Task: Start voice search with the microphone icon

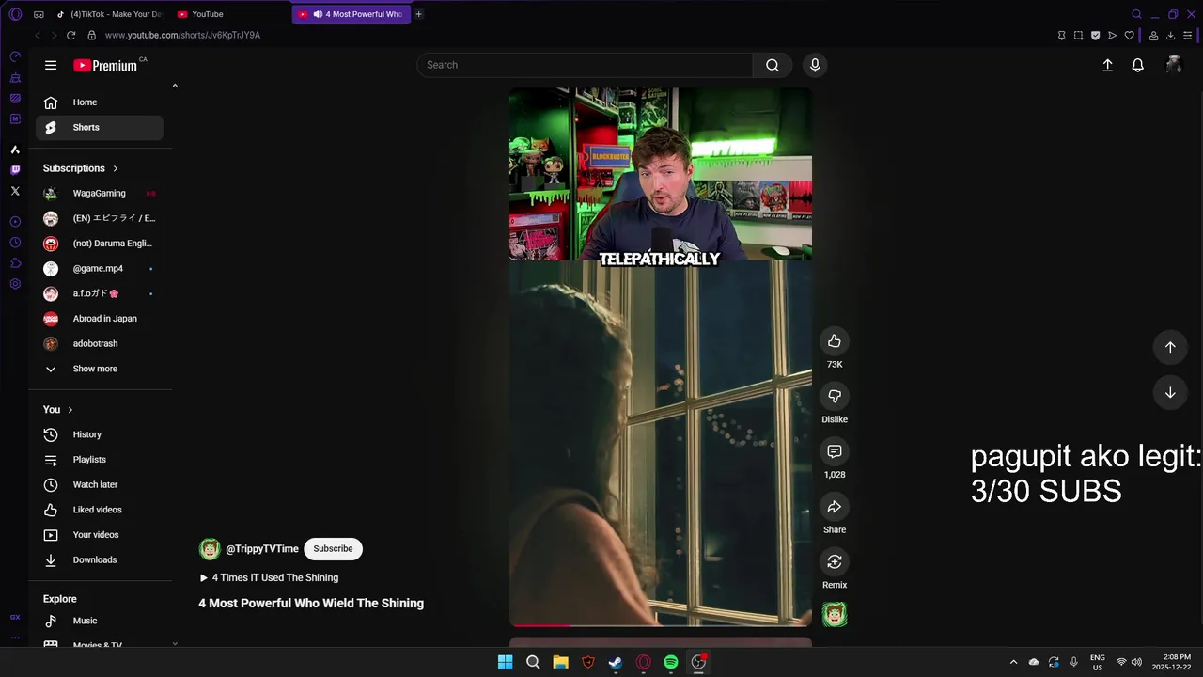Action: click(x=815, y=65)
